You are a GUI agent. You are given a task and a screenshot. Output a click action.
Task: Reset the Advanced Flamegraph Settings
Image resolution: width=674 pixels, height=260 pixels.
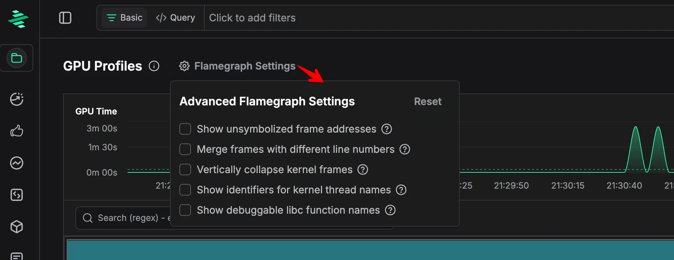pyautogui.click(x=428, y=101)
